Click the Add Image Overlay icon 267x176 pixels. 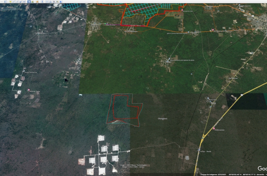coord(21,2)
